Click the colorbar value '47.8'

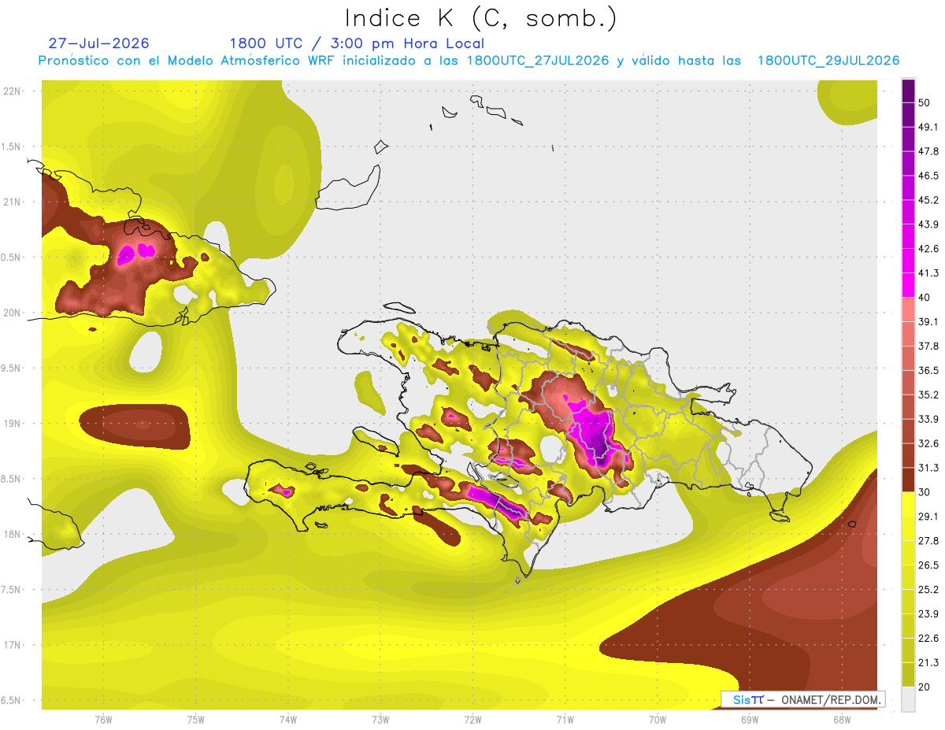[928, 151]
